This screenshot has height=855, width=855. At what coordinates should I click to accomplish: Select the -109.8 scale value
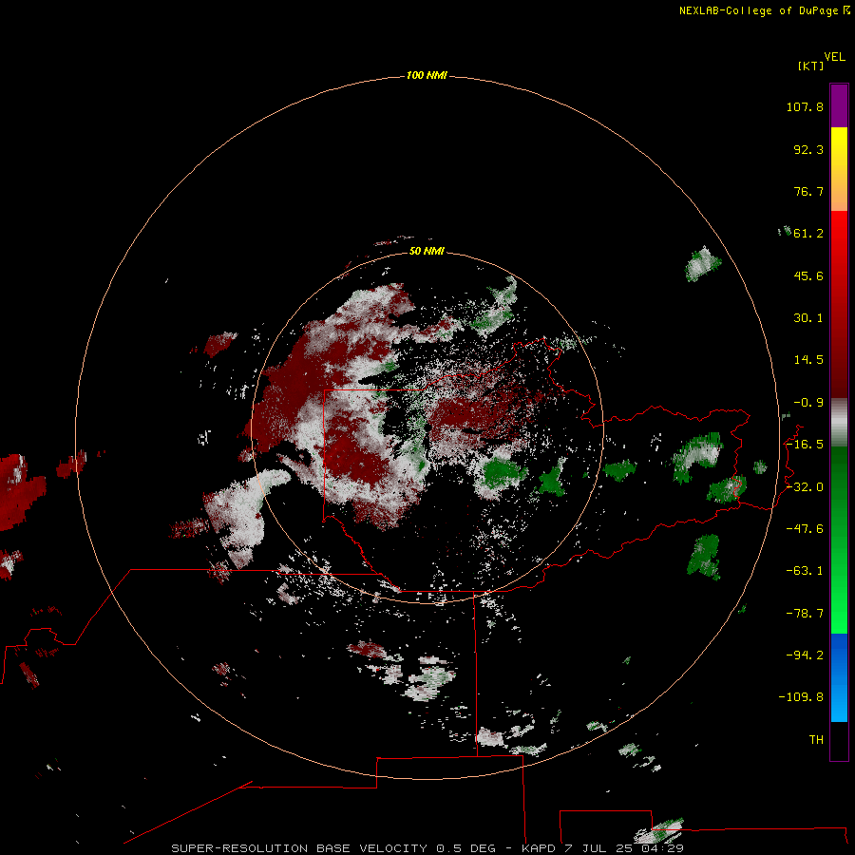click(801, 697)
